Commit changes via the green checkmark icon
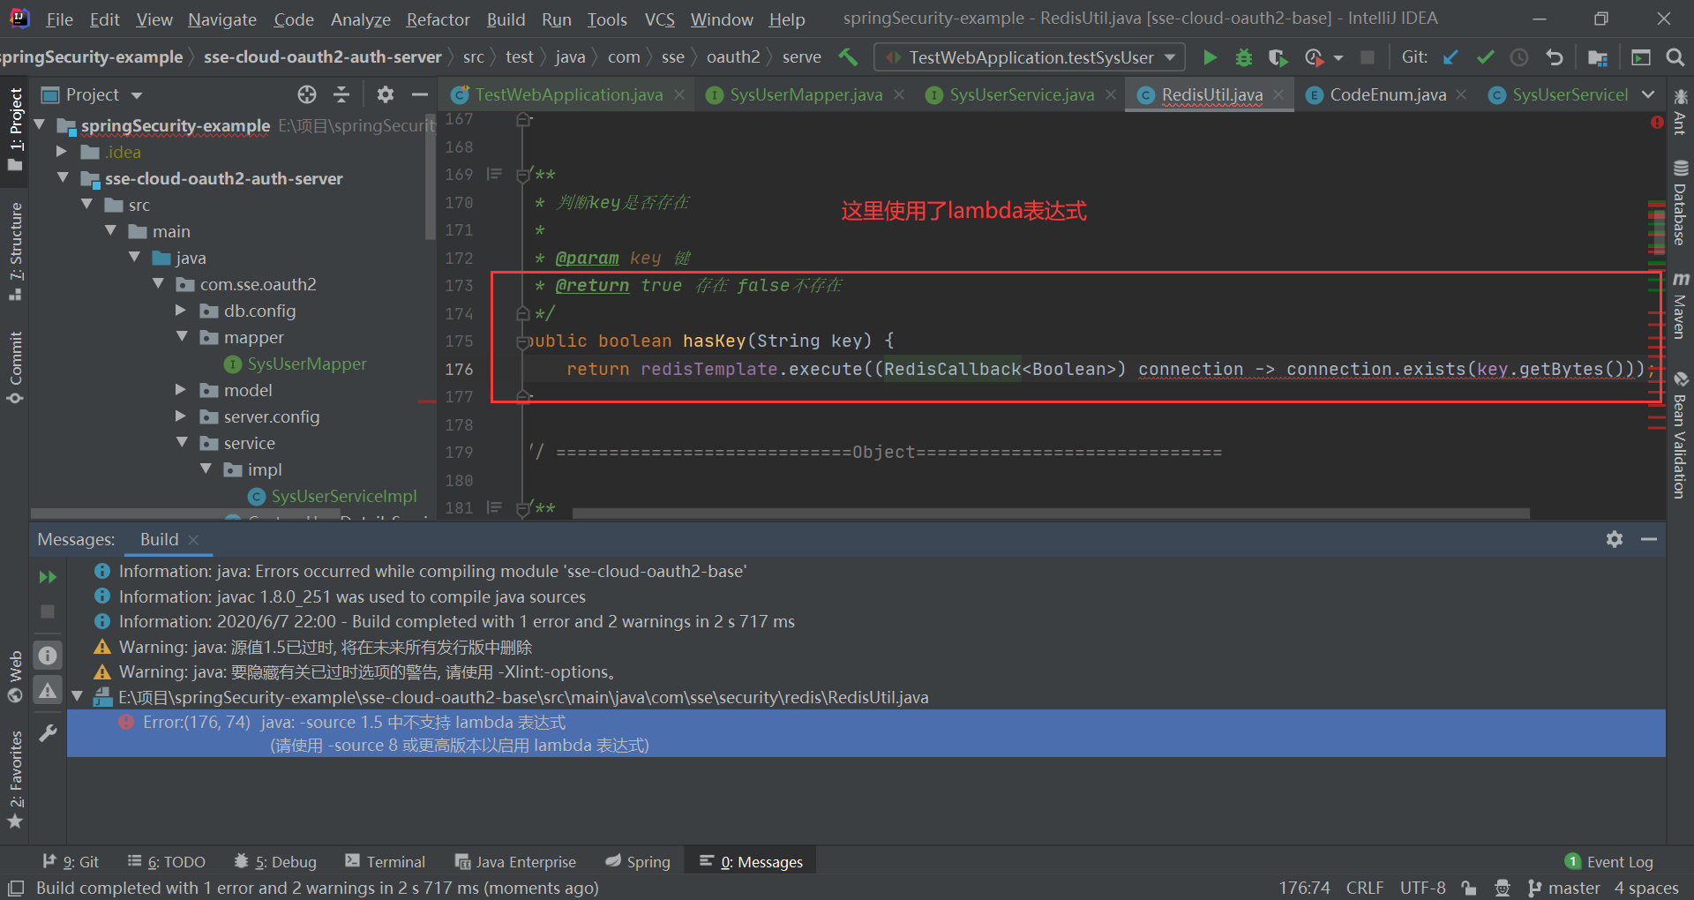Image resolution: width=1694 pixels, height=900 pixels. pyautogui.click(x=1486, y=56)
